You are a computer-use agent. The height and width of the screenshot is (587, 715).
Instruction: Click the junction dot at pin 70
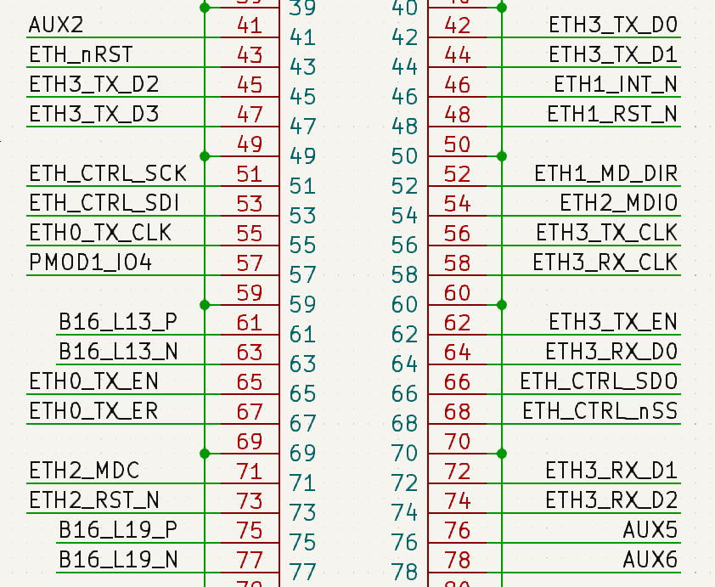[x=502, y=454]
